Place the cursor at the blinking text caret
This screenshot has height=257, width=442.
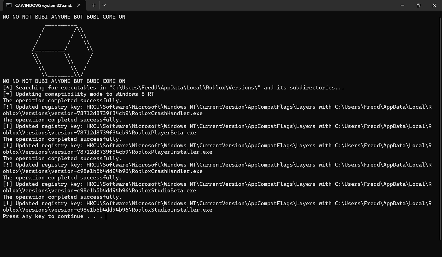point(106,216)
